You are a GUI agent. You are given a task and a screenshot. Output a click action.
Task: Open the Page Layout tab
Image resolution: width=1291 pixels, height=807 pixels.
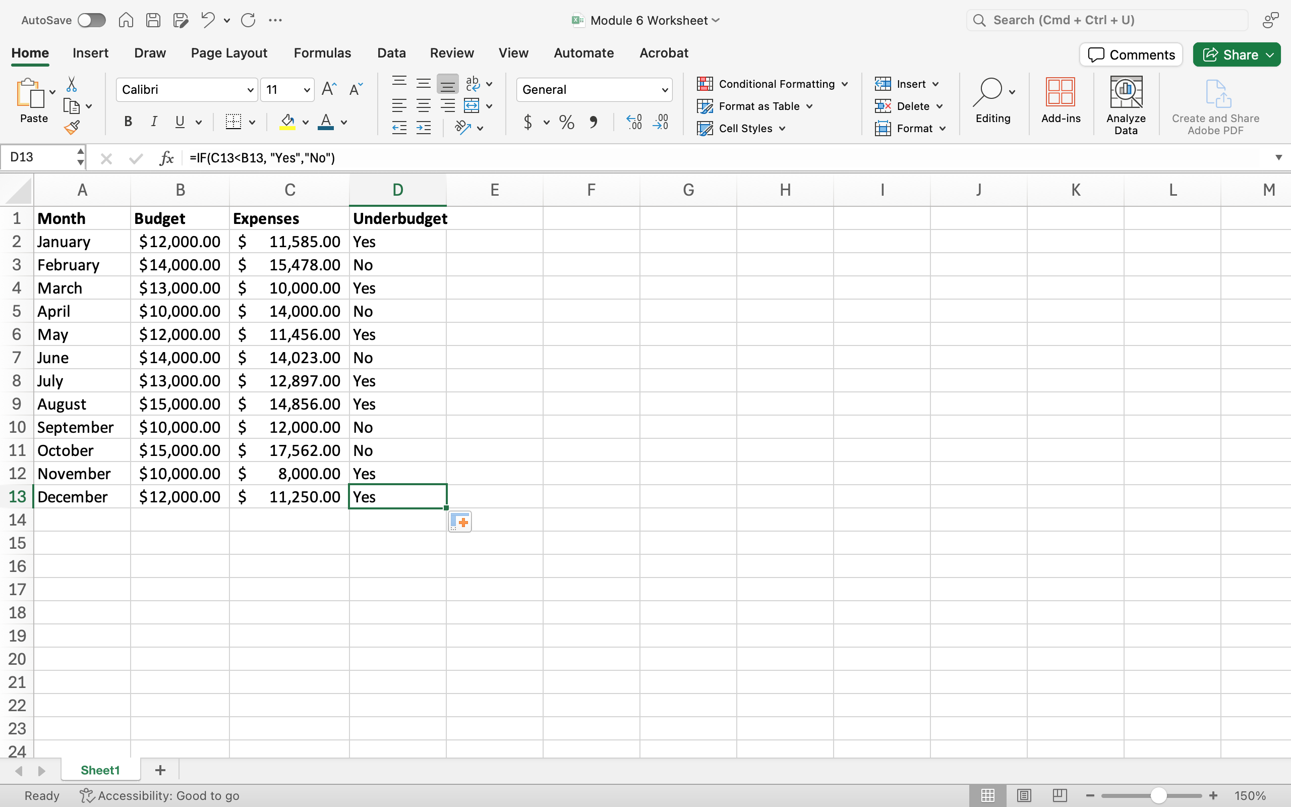point(229,53)
